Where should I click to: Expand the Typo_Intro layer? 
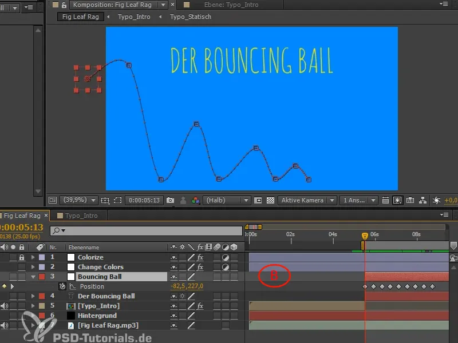pyautogui.click(x=33, y=306)
